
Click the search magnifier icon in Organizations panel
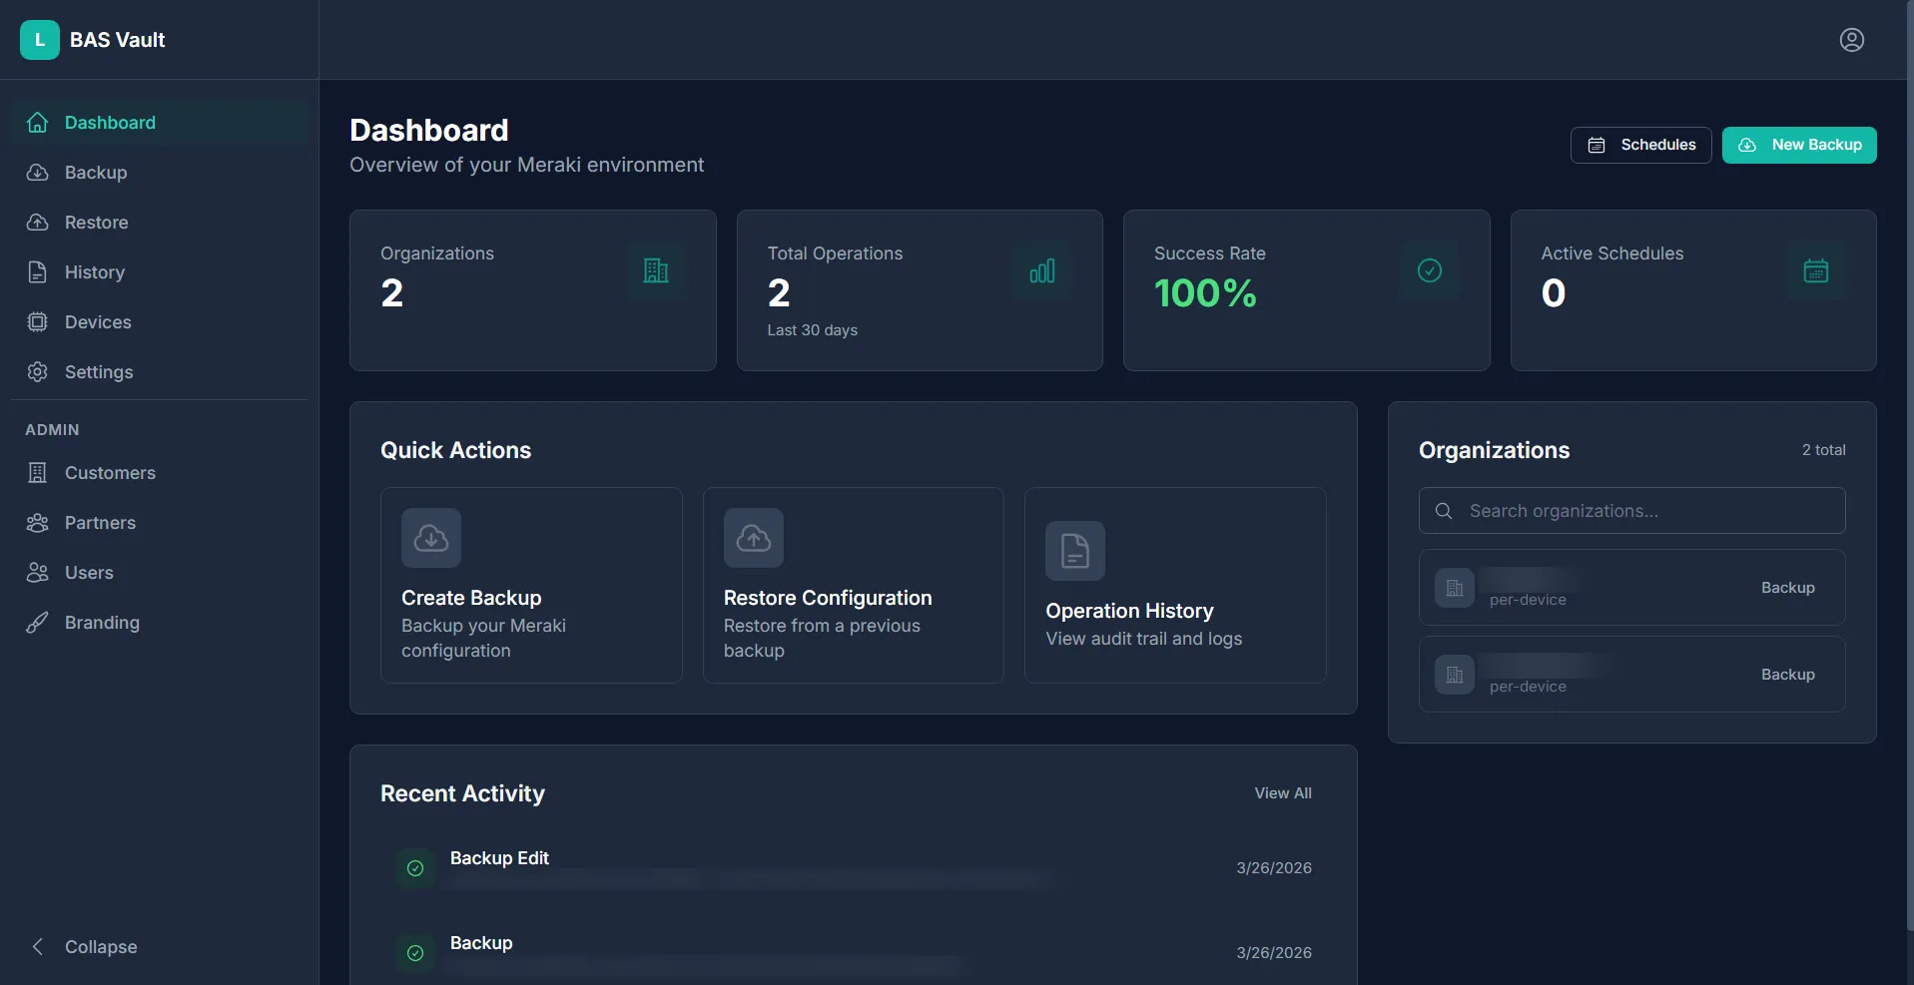pyautogui.click(x=1444, y=511)
